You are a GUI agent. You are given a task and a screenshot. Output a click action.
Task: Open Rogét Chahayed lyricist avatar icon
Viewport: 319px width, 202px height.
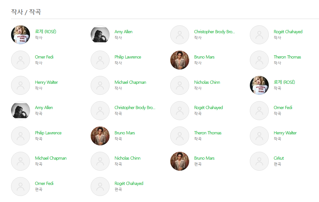coord(259,35)
